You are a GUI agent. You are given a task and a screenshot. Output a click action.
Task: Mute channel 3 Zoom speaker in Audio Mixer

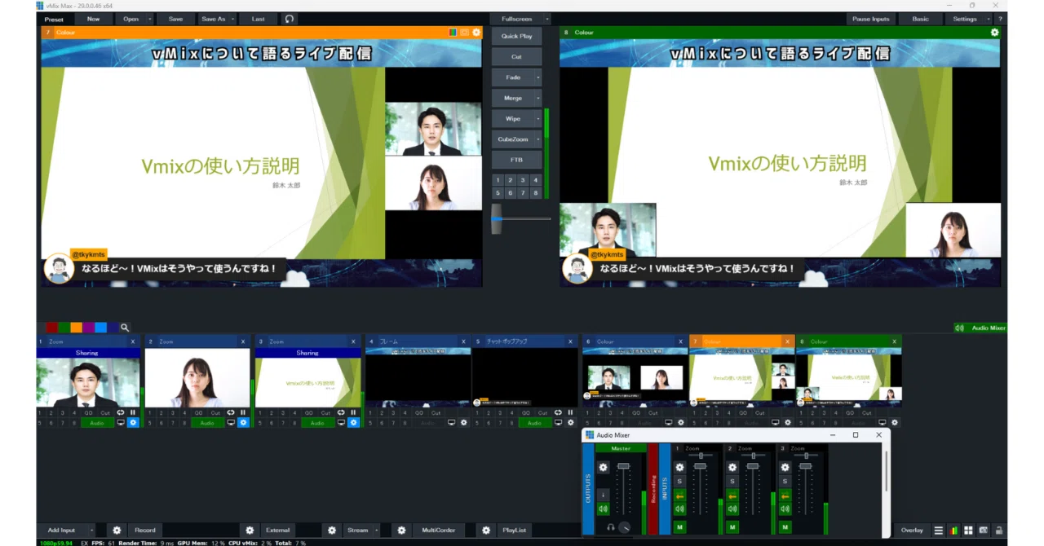[785, 509]
